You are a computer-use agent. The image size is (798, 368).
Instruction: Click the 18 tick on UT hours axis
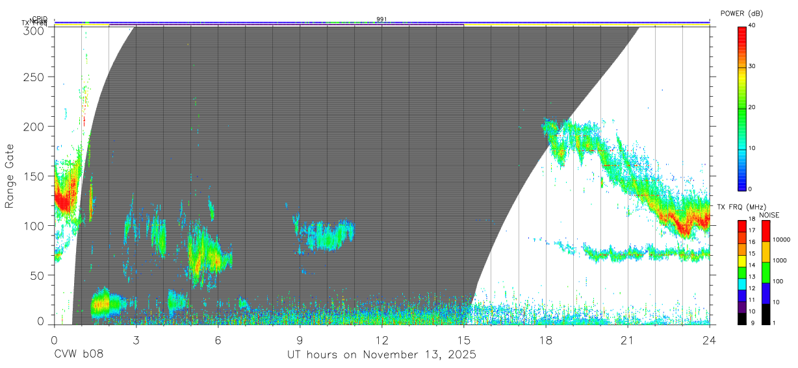[546, 339]
